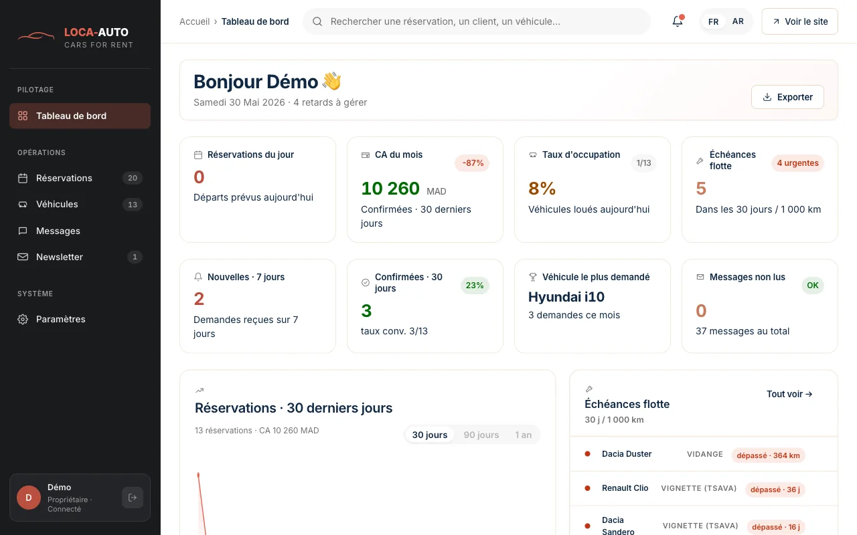
Task: Click the 10 260 MAD revenue value
Action: 404,189
